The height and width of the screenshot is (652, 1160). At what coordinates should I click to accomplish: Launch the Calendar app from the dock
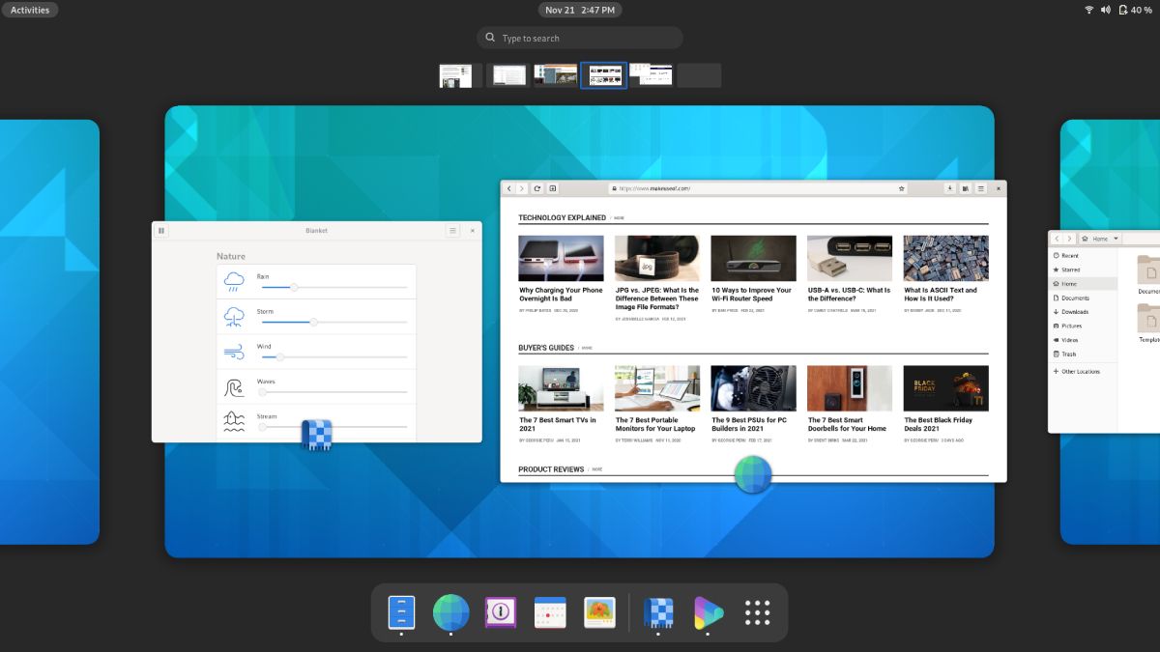(550, 611)
